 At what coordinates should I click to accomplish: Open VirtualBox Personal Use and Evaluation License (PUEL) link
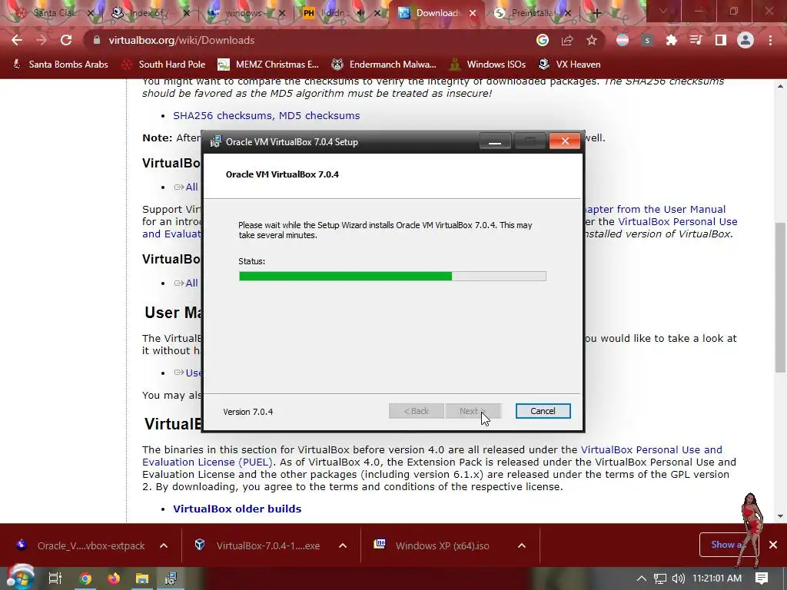coord(432,456)
